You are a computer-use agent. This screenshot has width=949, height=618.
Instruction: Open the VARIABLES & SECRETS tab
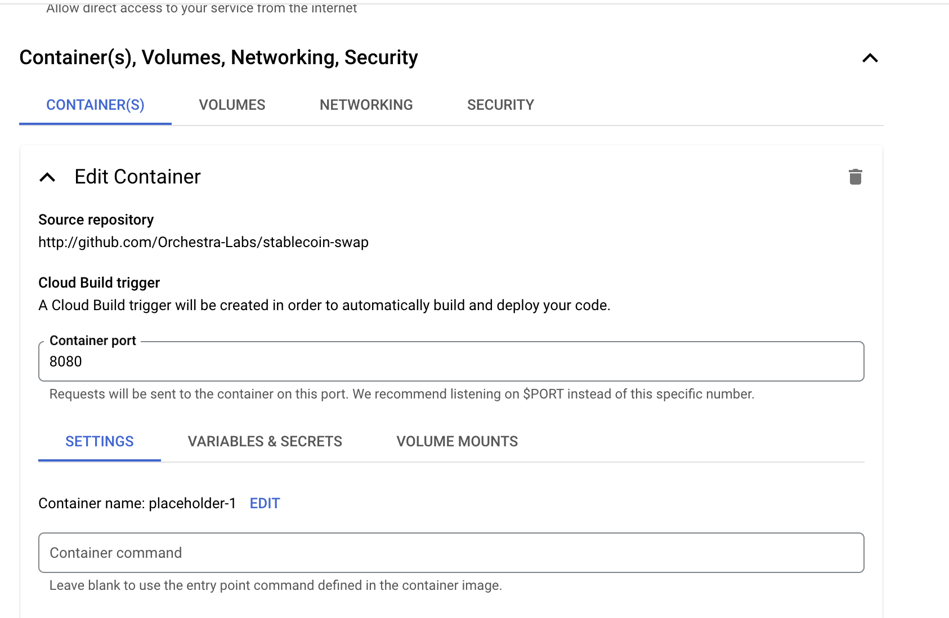click(x=265, y=442)
